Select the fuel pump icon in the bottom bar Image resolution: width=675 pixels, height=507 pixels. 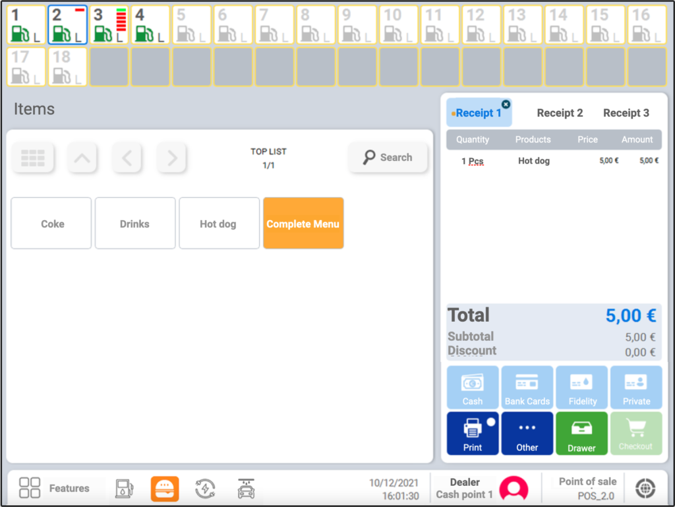(124, 488)
